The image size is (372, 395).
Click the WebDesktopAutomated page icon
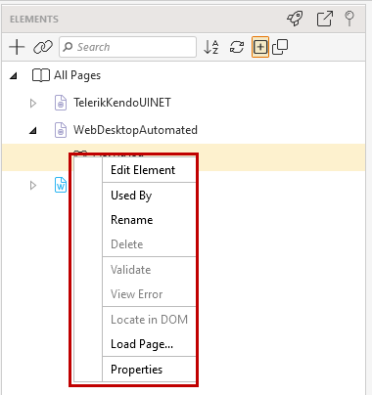[61, 130]
